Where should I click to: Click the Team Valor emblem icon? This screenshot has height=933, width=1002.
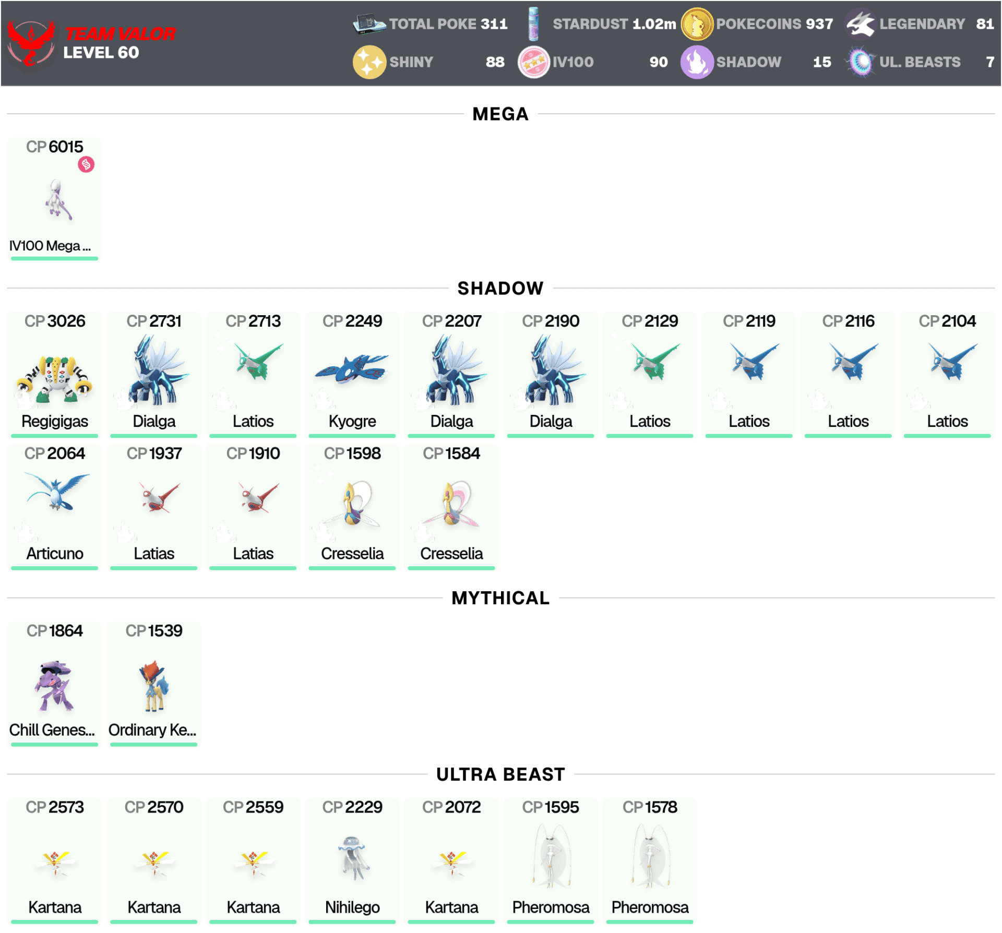[31, 43]
